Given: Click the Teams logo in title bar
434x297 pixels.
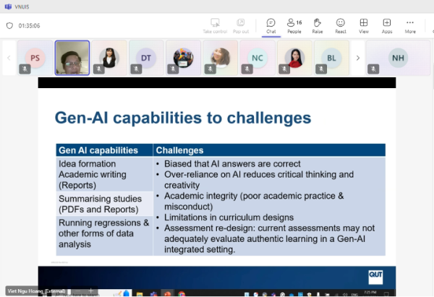Looking at the screenshot, I should tap(7, 6).
